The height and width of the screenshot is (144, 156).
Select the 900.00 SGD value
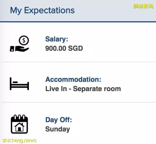(x=64, y=48)
